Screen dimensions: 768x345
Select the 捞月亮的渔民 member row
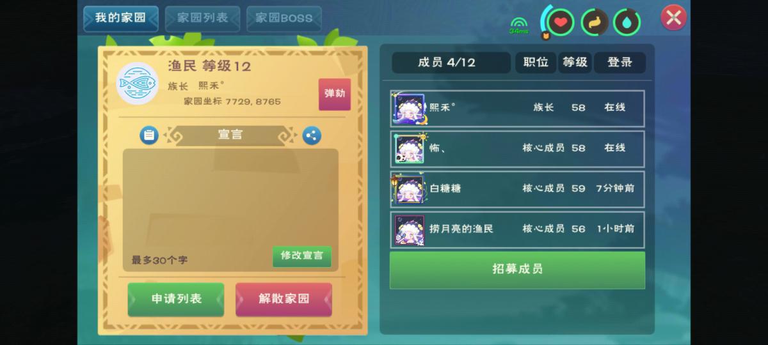tap(517, 229)
